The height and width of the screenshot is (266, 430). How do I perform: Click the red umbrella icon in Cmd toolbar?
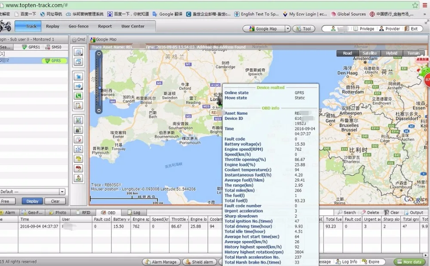(78, 168)
